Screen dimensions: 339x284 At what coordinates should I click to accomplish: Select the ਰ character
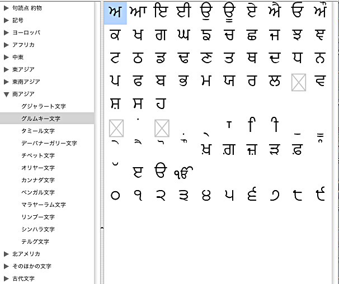point(252,81)
